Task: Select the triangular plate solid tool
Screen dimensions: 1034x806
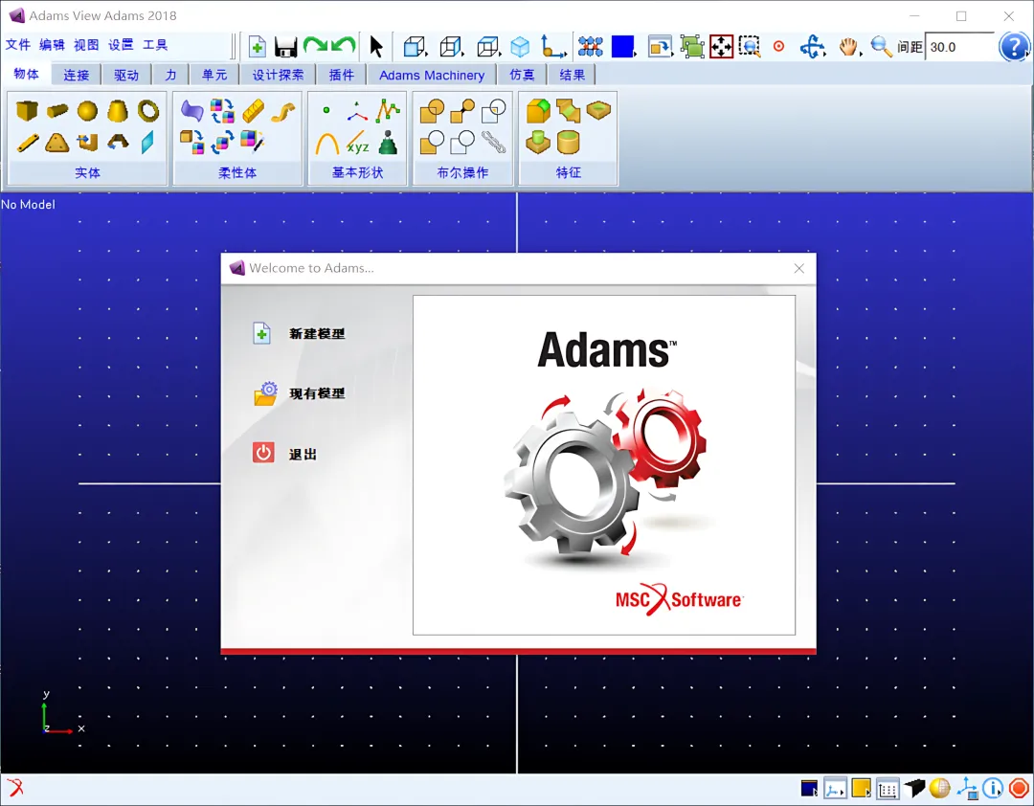Action: [x=57, y=143]
